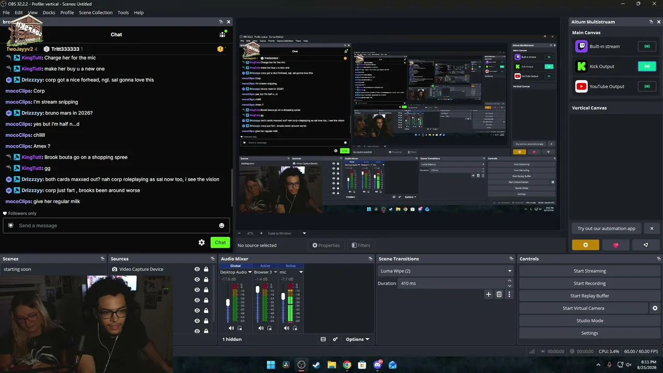Screen dimensions: 663x373
Task: Open Audio Mixer Options dropdown
Action: coord(357,339)
